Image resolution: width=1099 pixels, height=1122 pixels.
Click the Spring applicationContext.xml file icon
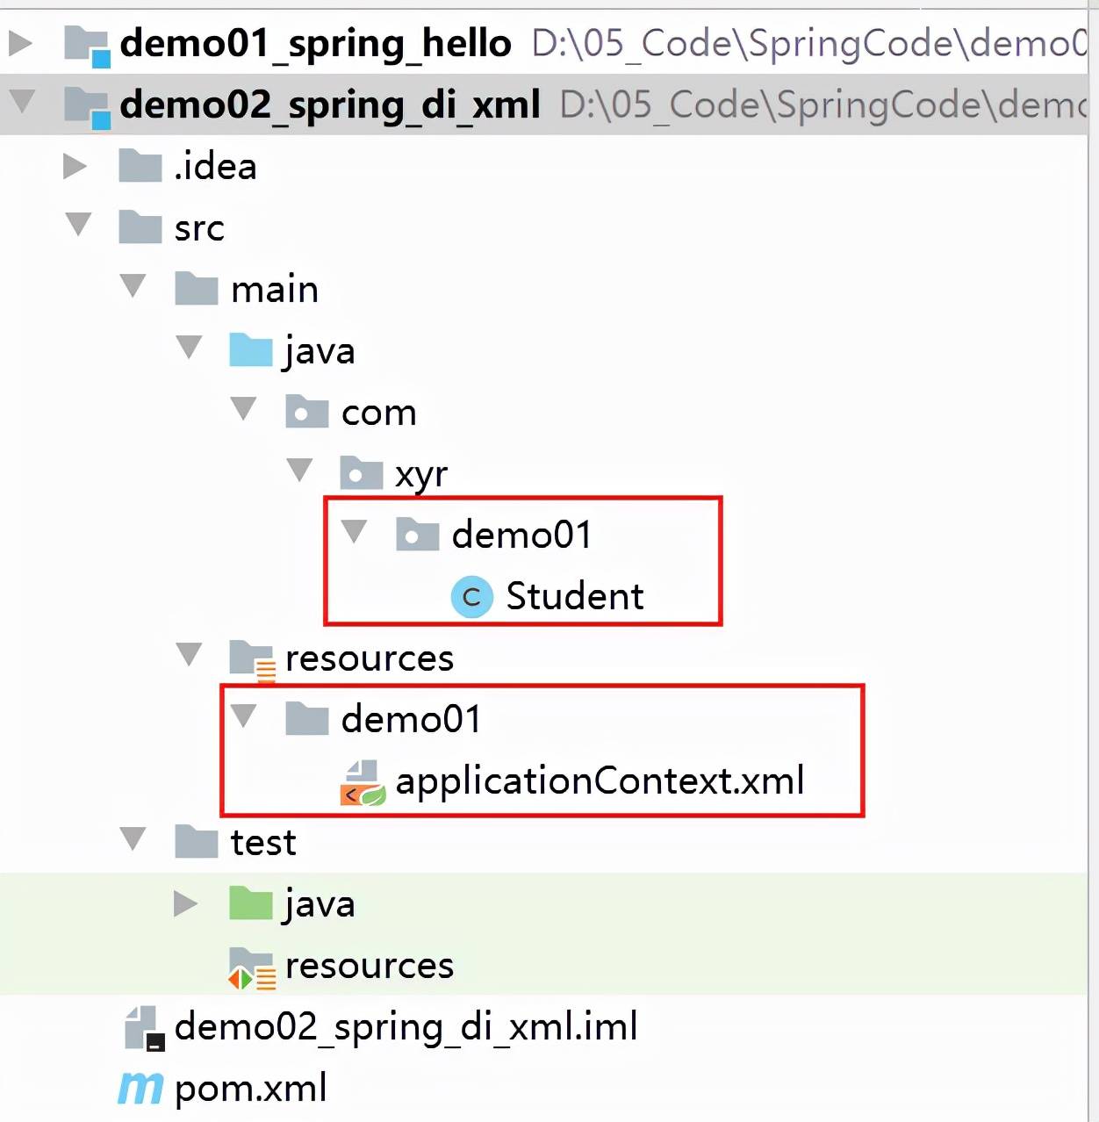[363, 783]
